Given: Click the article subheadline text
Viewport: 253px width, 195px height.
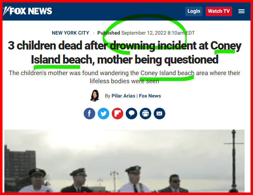Looking at the screenshot, I should point(124,77).
